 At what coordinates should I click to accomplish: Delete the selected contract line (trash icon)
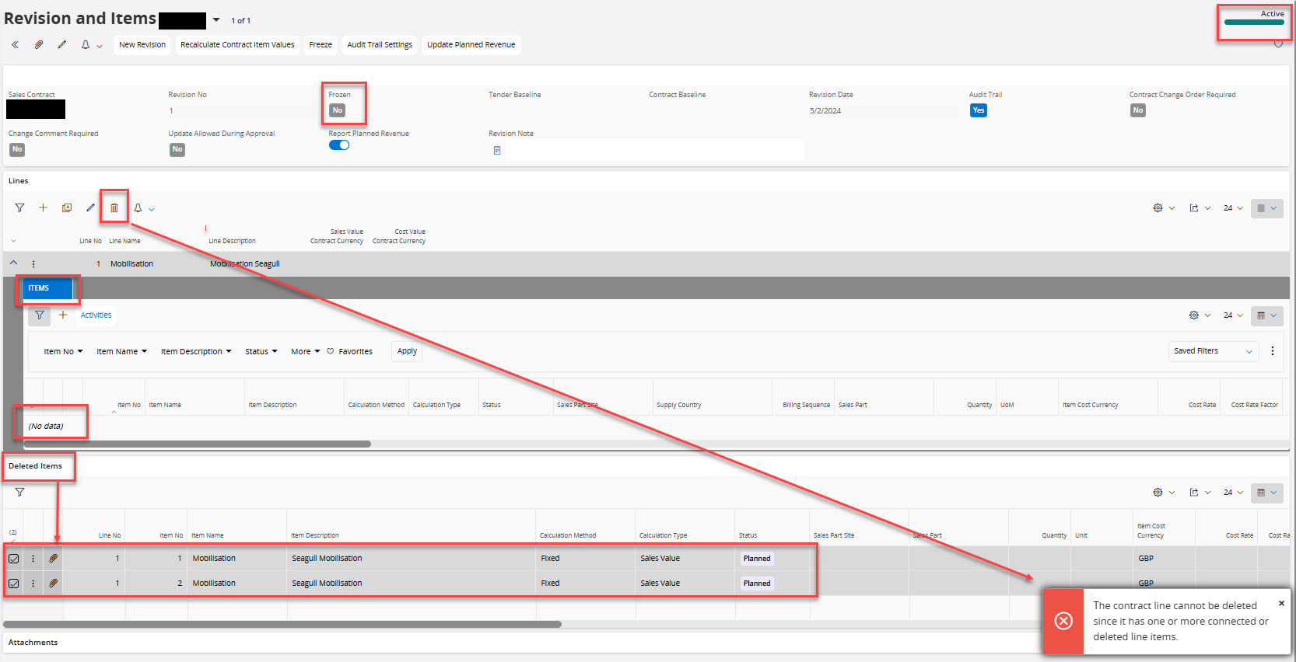point(114,208)
